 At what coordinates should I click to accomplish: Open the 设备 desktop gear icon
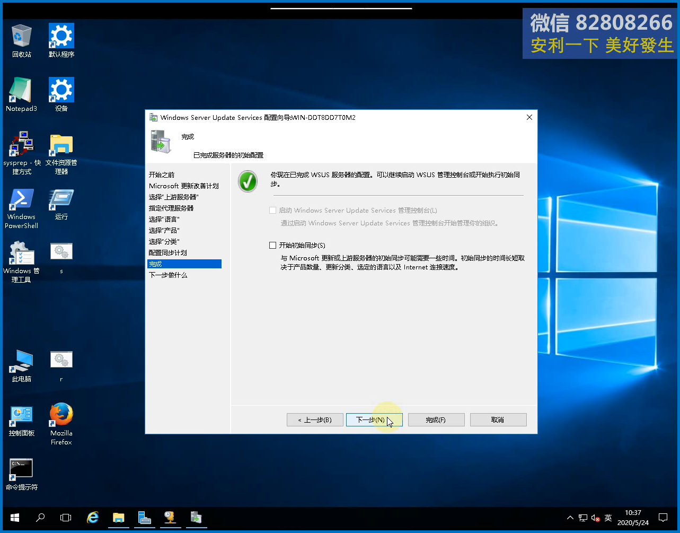pos(61,95)
